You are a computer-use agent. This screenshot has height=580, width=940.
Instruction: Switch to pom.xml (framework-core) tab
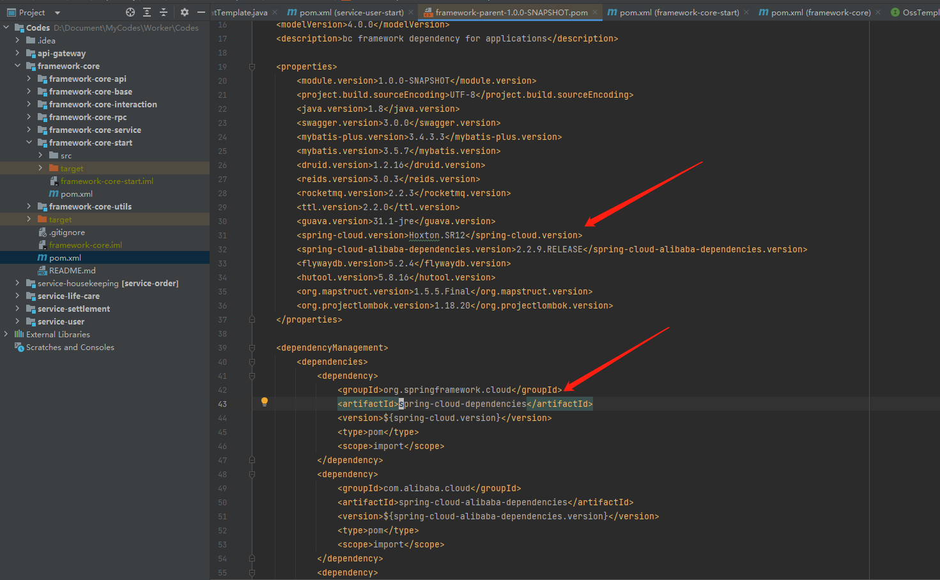pos(815,12)
